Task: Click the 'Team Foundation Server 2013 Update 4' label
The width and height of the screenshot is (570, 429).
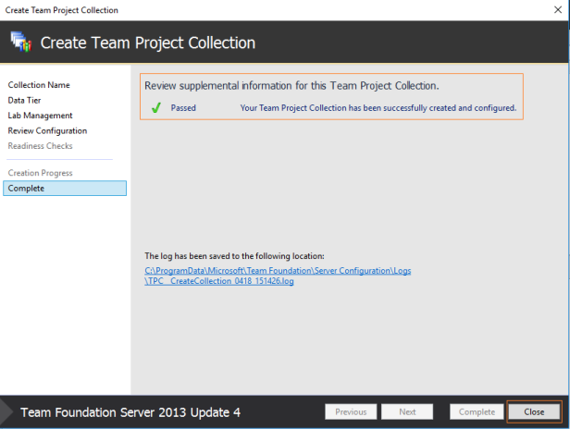Action: click(x=130, y=412)
